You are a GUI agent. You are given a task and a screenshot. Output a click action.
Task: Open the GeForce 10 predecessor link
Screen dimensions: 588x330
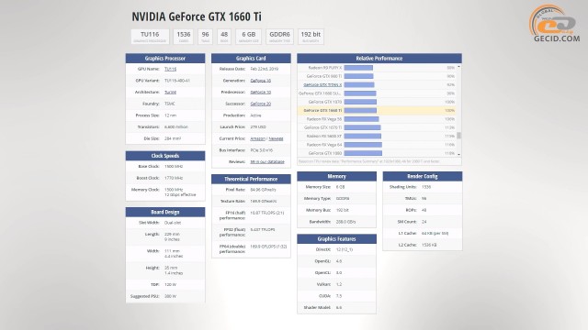coord(261,93)
